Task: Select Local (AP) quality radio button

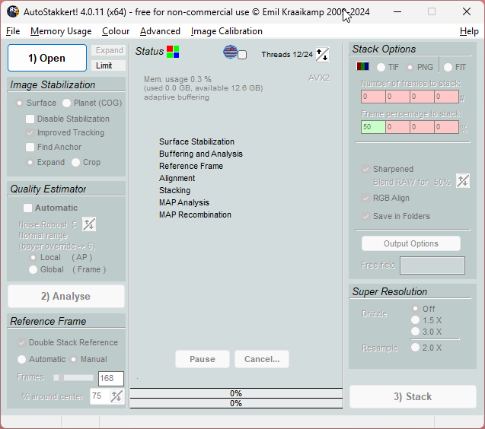Action: tap(33, 257)
